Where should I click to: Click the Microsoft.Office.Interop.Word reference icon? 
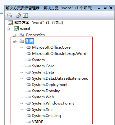(x=28, y=54)
